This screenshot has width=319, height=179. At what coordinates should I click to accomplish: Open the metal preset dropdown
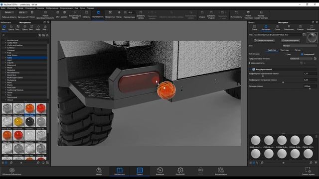(x=301, y=59)
